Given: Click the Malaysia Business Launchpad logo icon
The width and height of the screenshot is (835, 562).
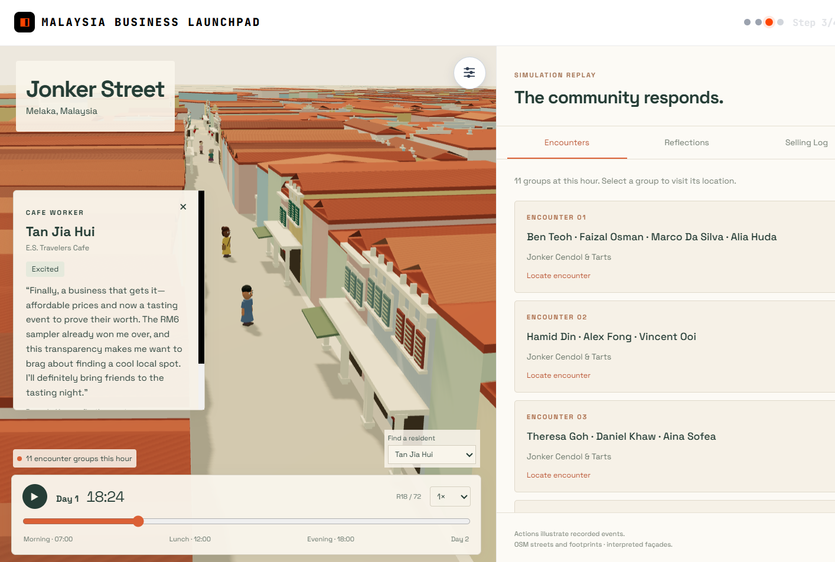Looking at the screenshot, I should [24, 22].
